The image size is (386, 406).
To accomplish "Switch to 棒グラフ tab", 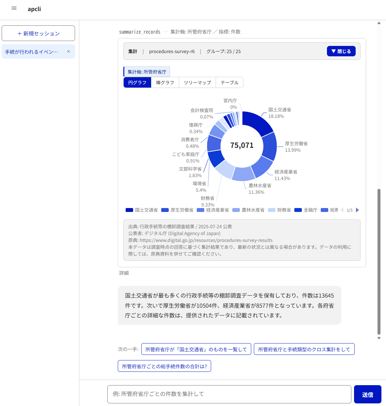I will click(x=165, y=82).
